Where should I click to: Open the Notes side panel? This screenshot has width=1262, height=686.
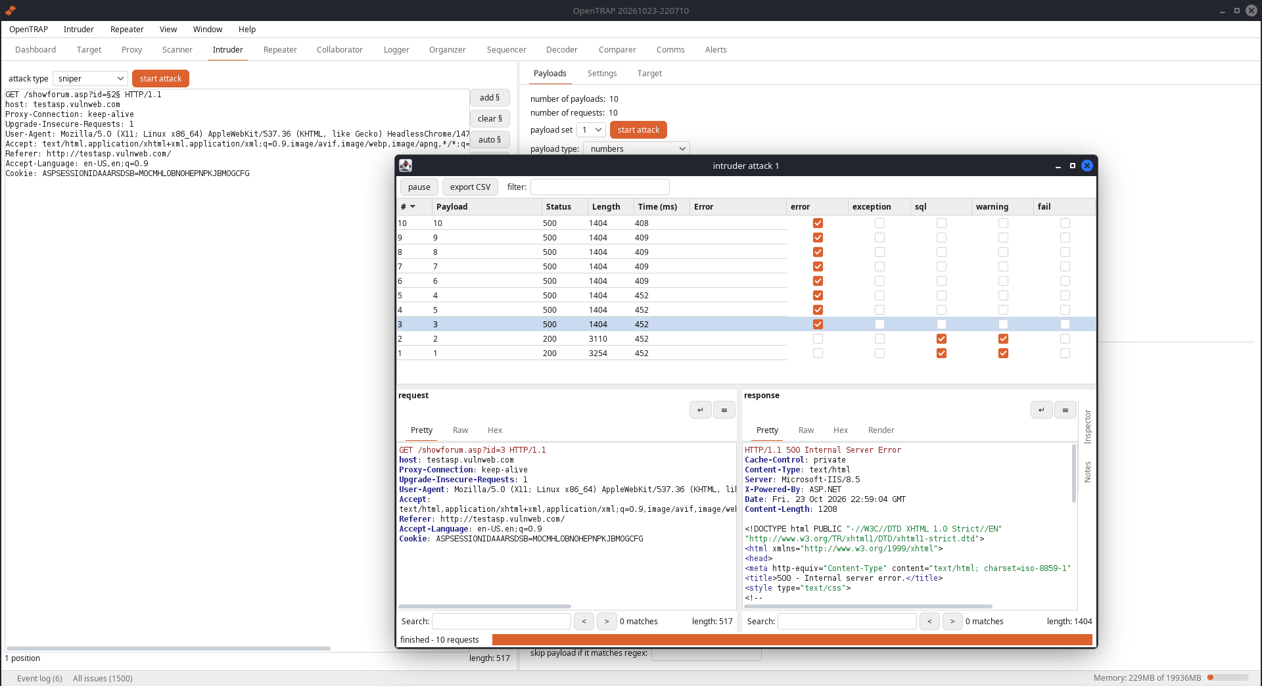1088,472
